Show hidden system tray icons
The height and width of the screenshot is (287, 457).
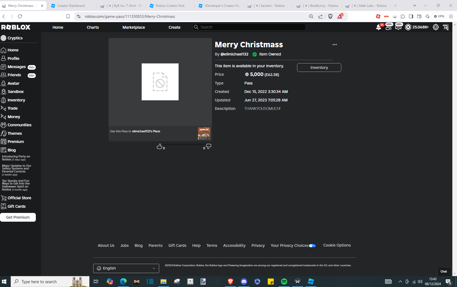click(400, 282)
